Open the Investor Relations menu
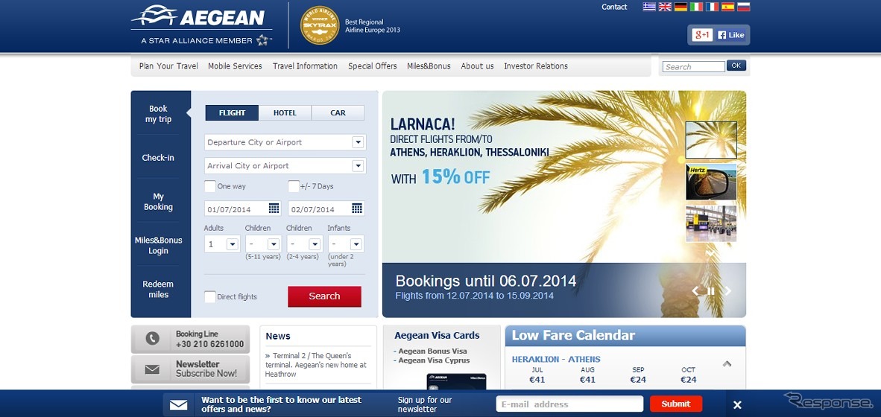The width and height of the screenshot is (881, 417). [536, 66]
